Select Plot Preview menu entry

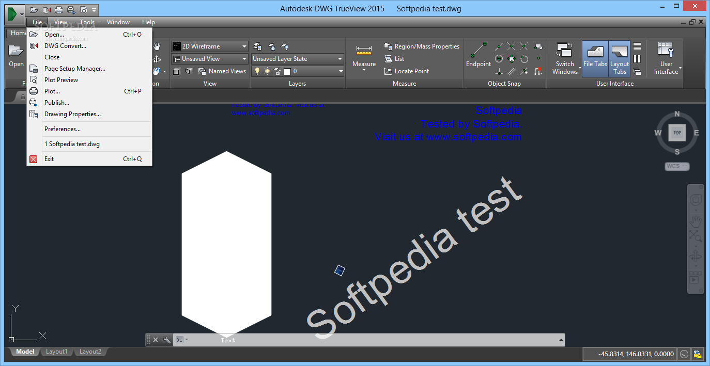coord(89,80)
